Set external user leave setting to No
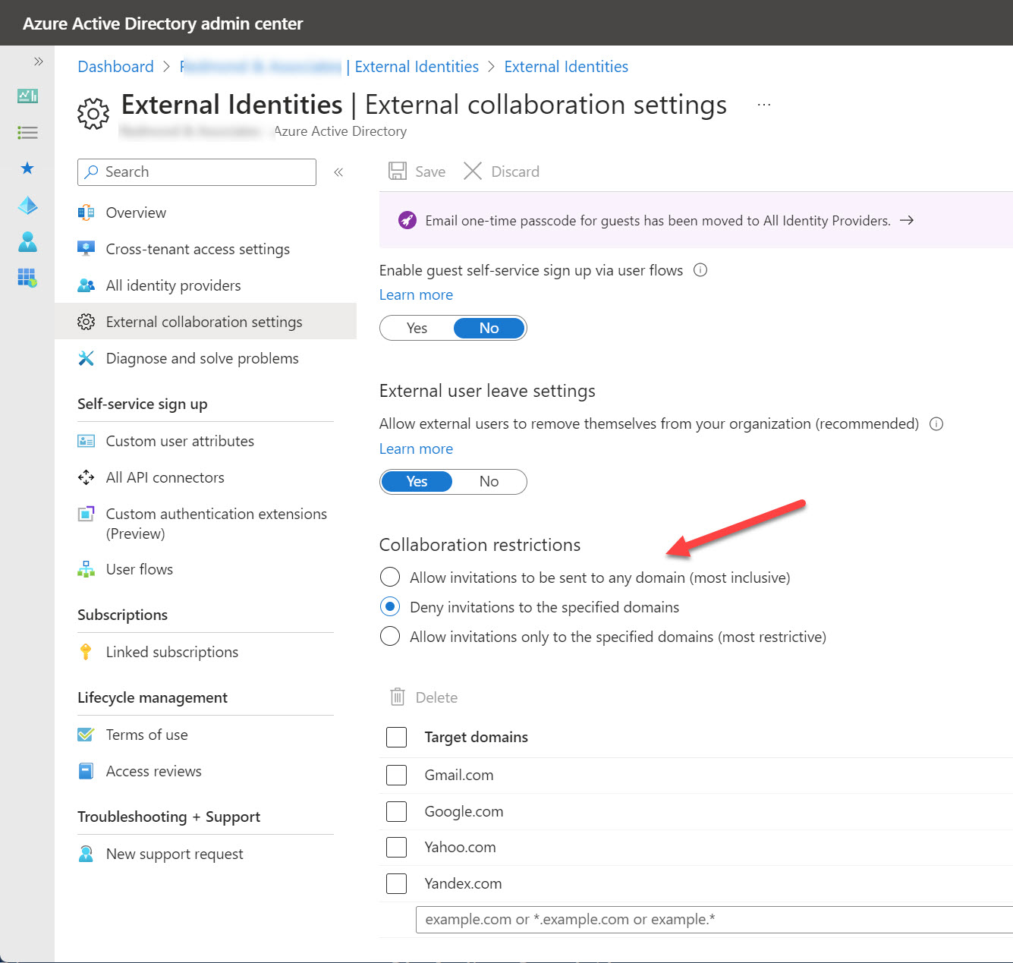This screenshot has width=1013, height=963. coord(489,482)
